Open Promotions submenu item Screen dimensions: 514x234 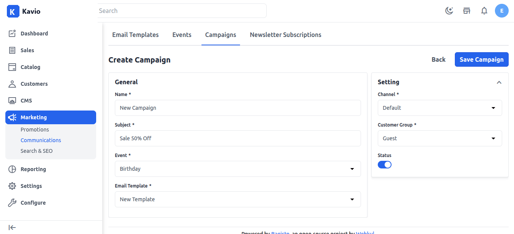coord(35,130)
